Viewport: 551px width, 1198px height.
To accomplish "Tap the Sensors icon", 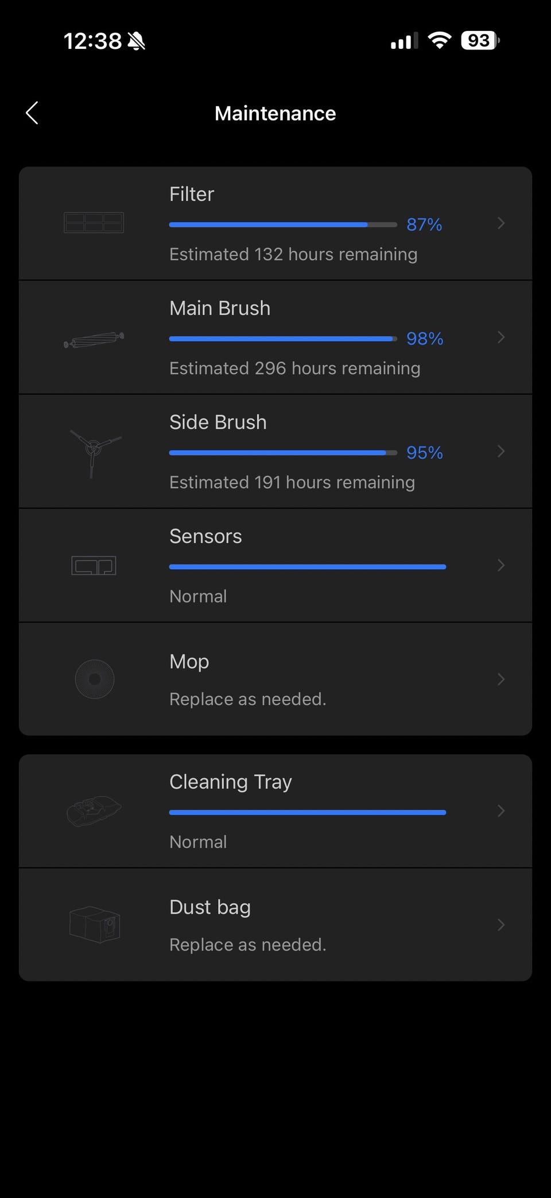I will (94, 566).
